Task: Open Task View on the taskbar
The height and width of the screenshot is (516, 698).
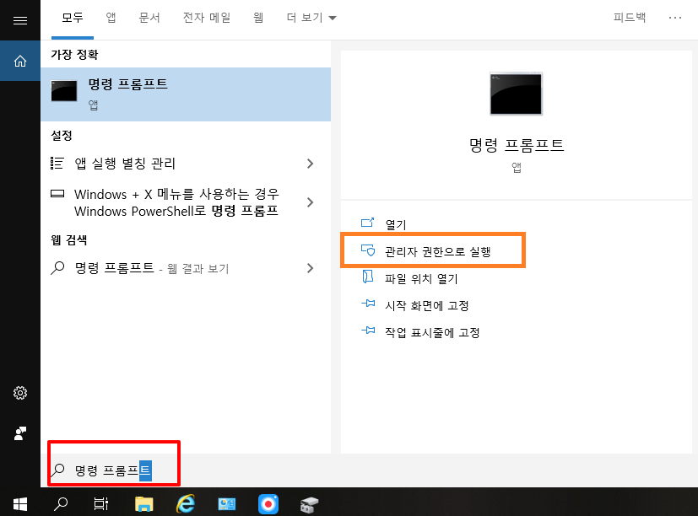Action: (x=101, y=504)
